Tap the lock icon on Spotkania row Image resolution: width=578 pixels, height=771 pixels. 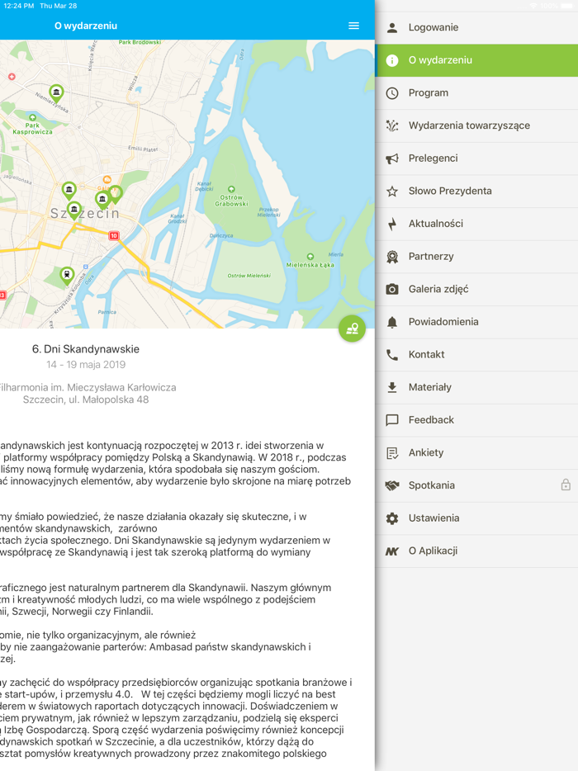(566, 485)
